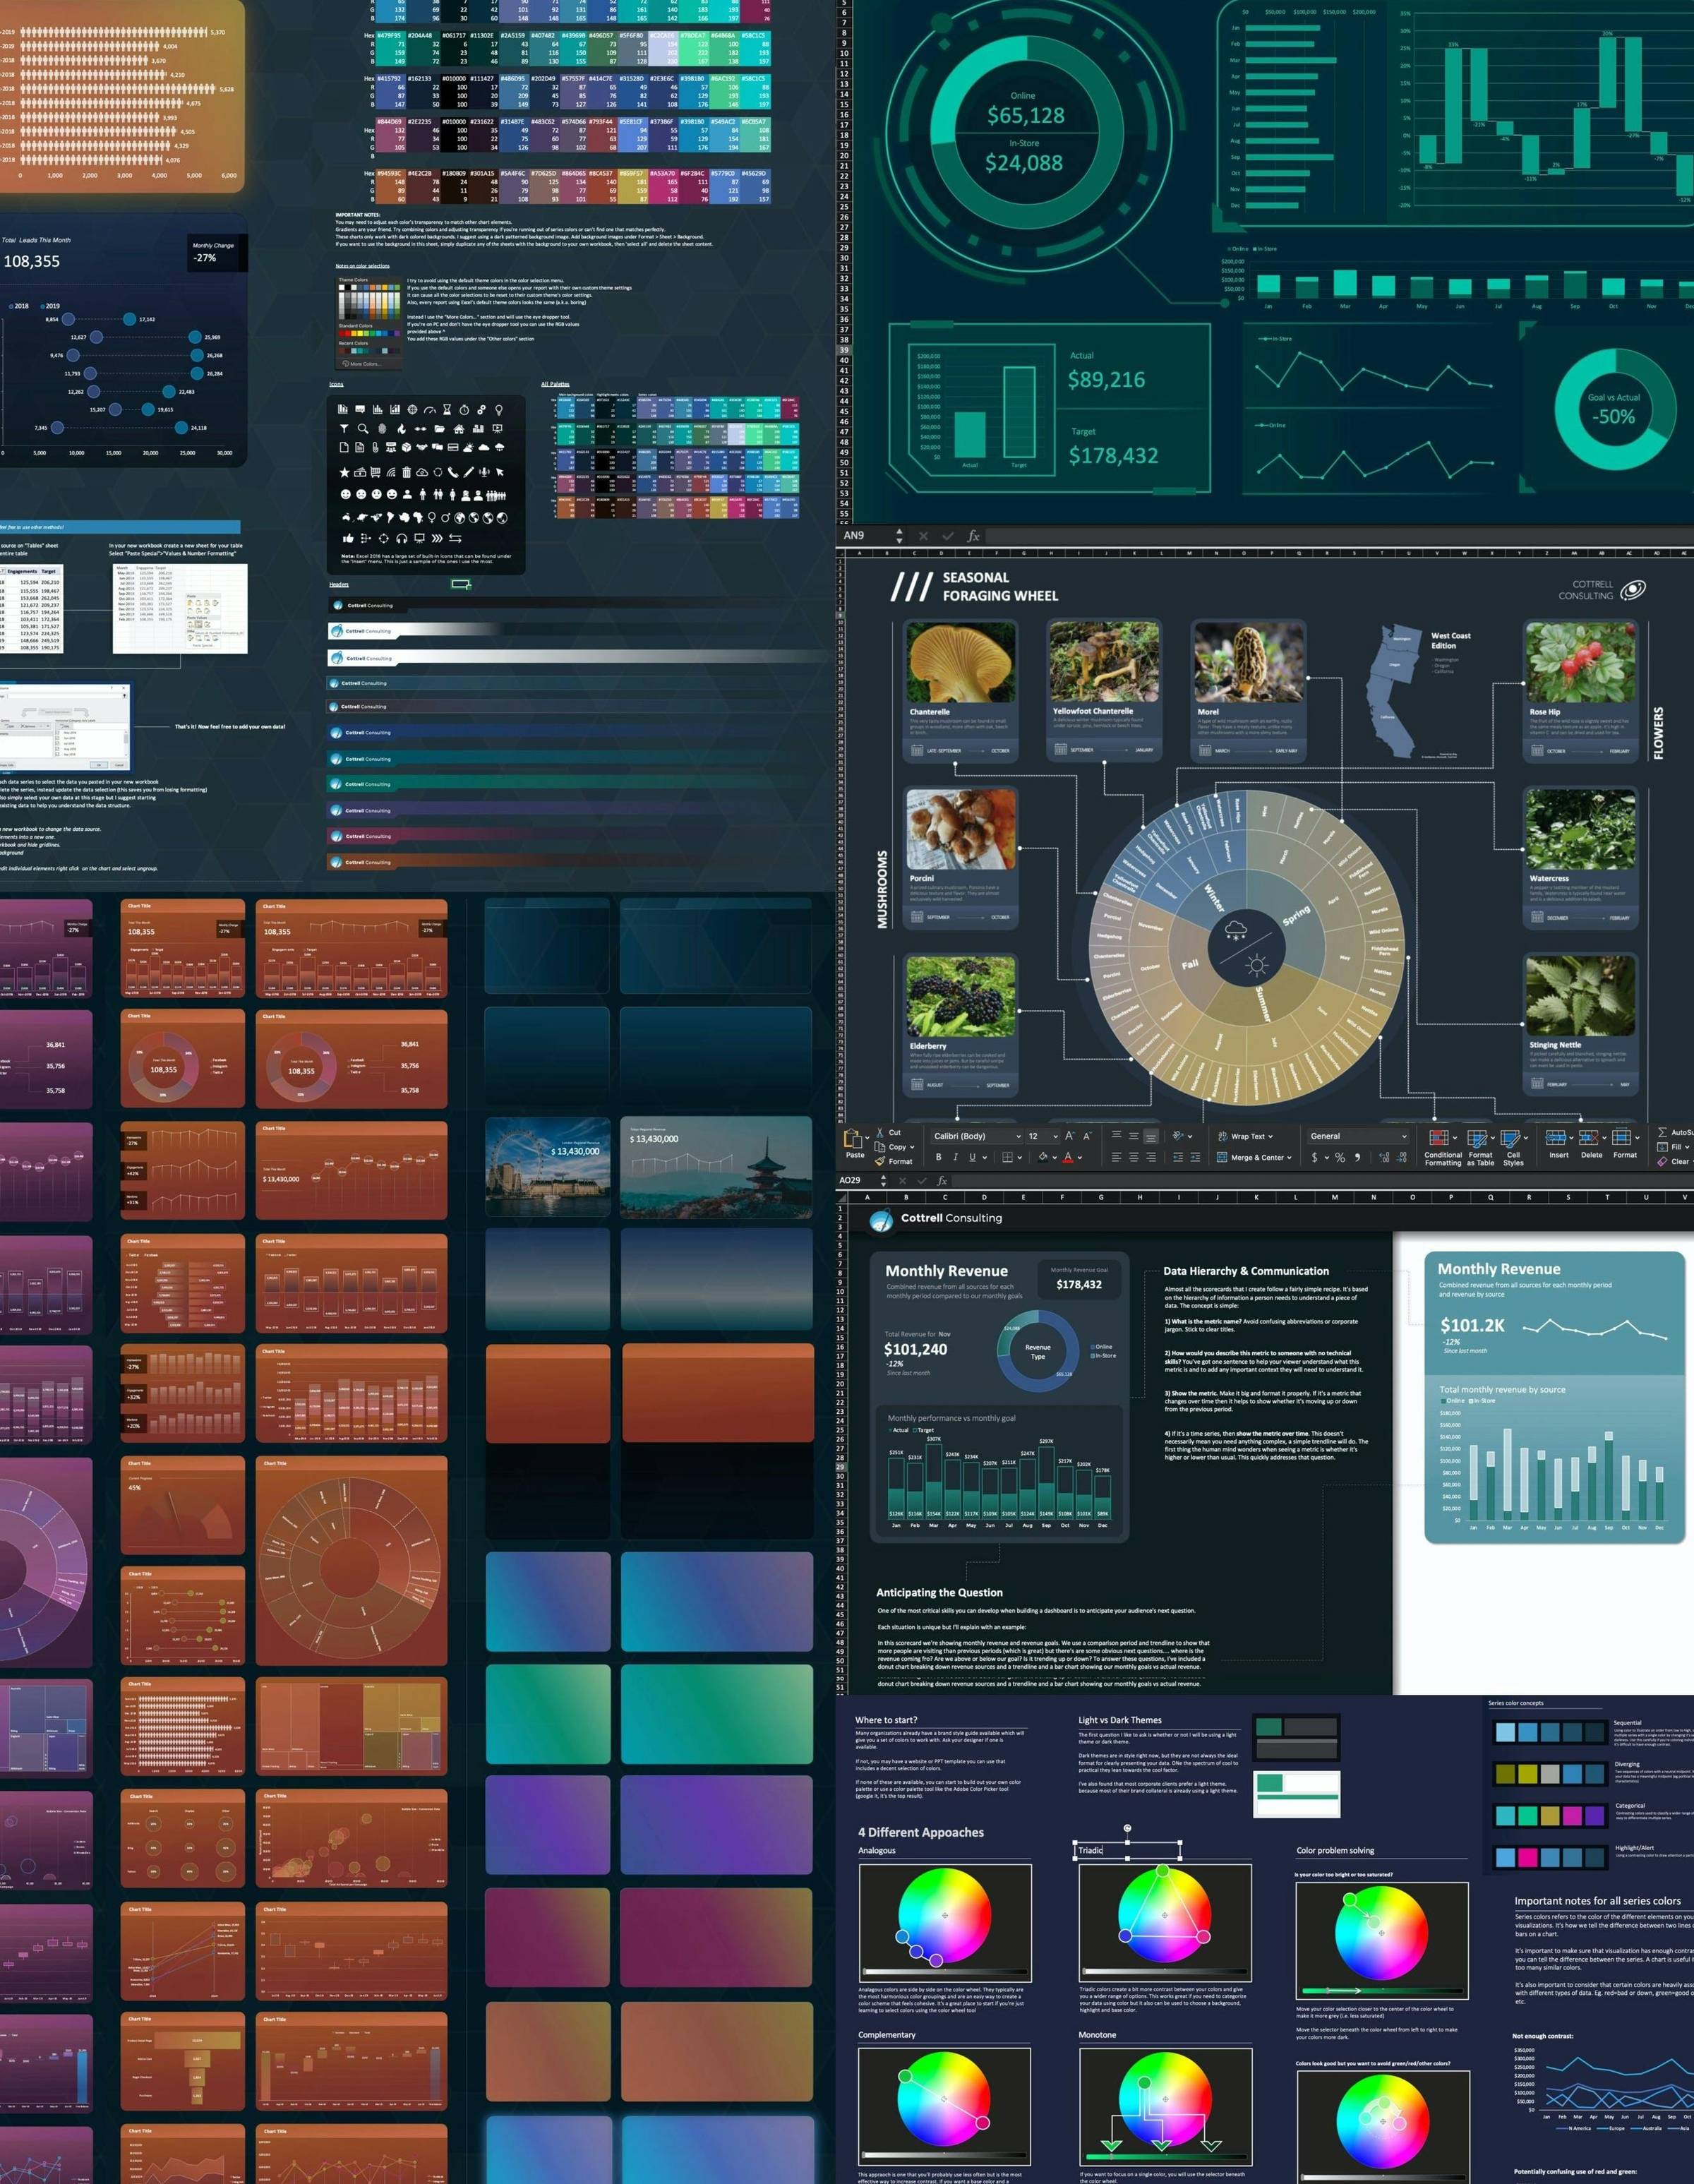The width and height of the screenshot is (1694, 2184).
Task: Align text left in ribbon
Action: 1117,1157
